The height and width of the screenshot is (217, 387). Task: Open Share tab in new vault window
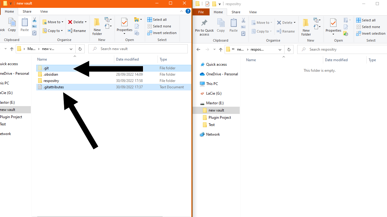[x=27, y=11]
